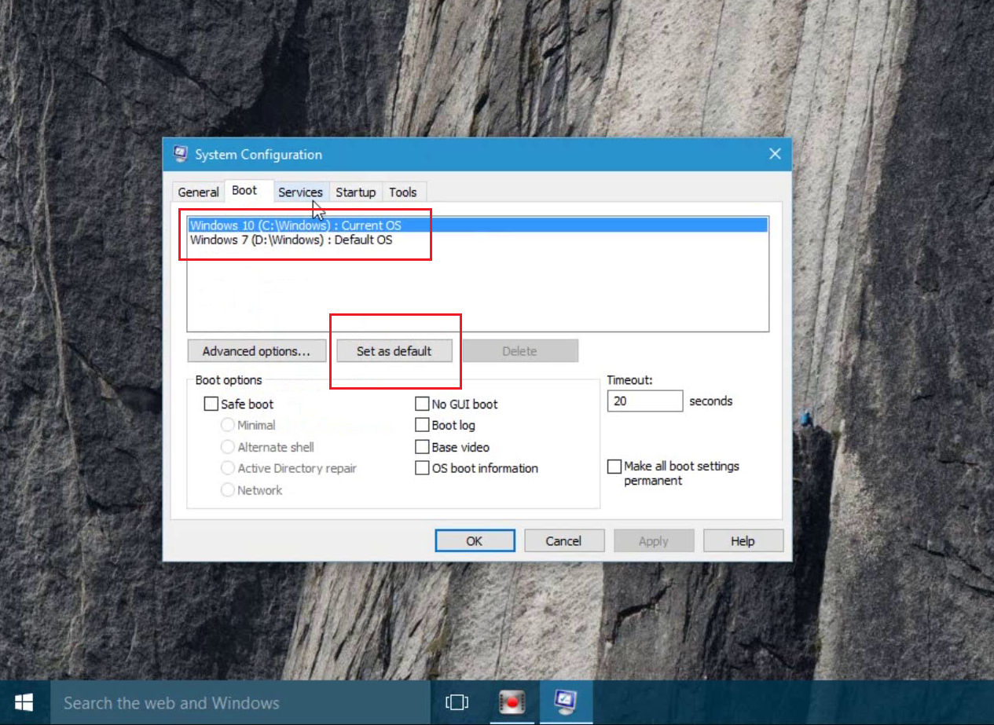Open Help for System Configuration
Viewport: 994px width, 725px height.
(743, 541)
